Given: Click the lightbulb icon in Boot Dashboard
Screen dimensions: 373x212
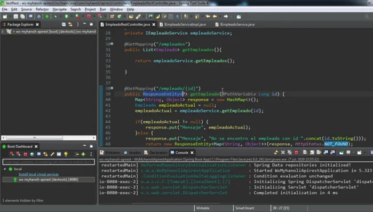Looking at the screenshot, I should [x=66, y=154].
